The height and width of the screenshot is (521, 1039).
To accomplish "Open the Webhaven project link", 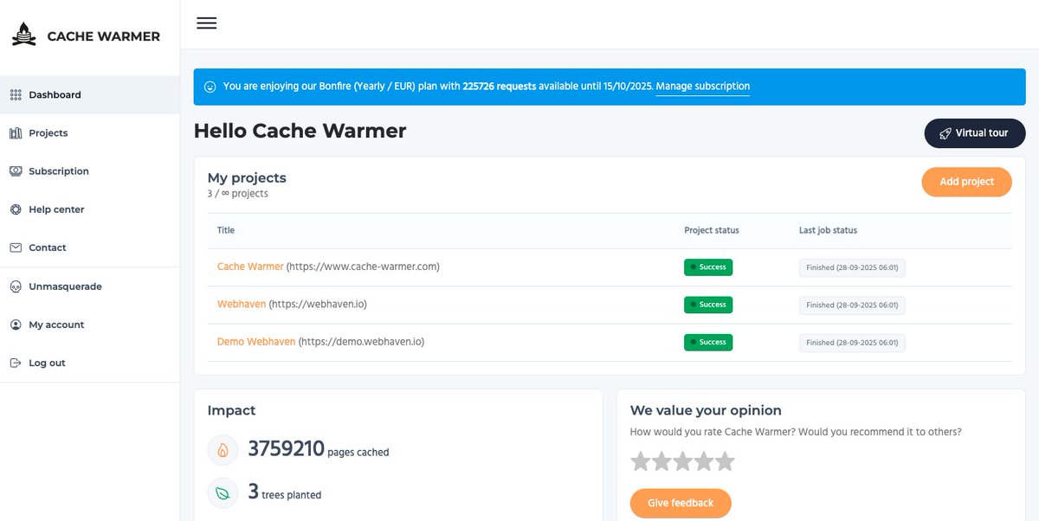I will [x=242, y=305].
